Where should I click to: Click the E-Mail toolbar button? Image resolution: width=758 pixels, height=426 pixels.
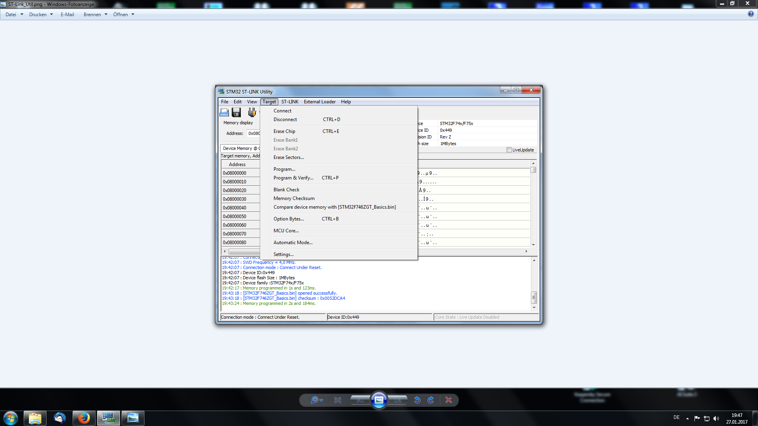68,15
